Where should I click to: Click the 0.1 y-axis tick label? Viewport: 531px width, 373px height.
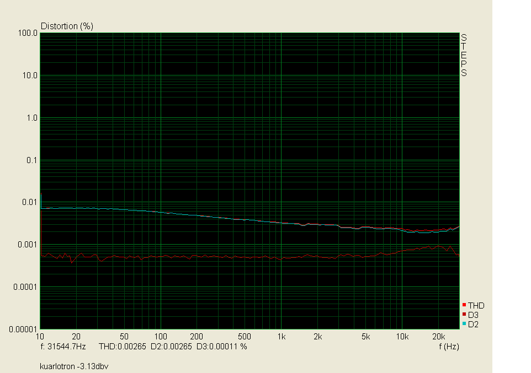click(x=32, y=160)
